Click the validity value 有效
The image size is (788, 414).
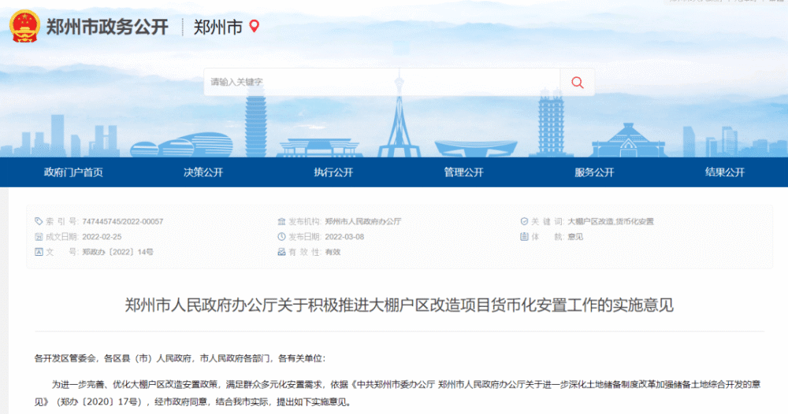333,252
